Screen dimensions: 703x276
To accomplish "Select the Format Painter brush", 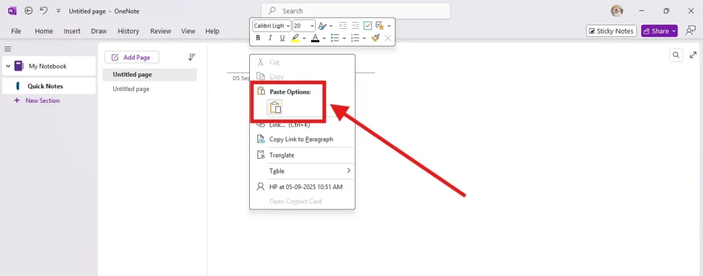I will (x=376, y=38).
